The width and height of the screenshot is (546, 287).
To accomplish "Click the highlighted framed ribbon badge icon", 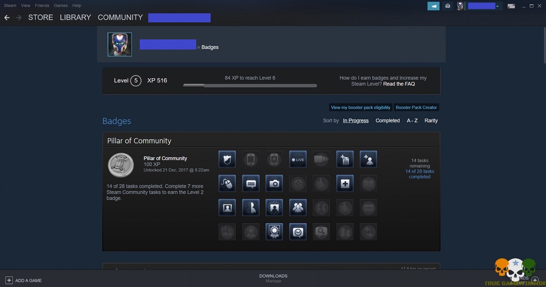I will point(274,232).
